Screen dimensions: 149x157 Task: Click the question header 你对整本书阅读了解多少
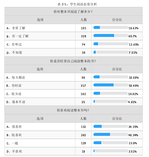point(73,12)
